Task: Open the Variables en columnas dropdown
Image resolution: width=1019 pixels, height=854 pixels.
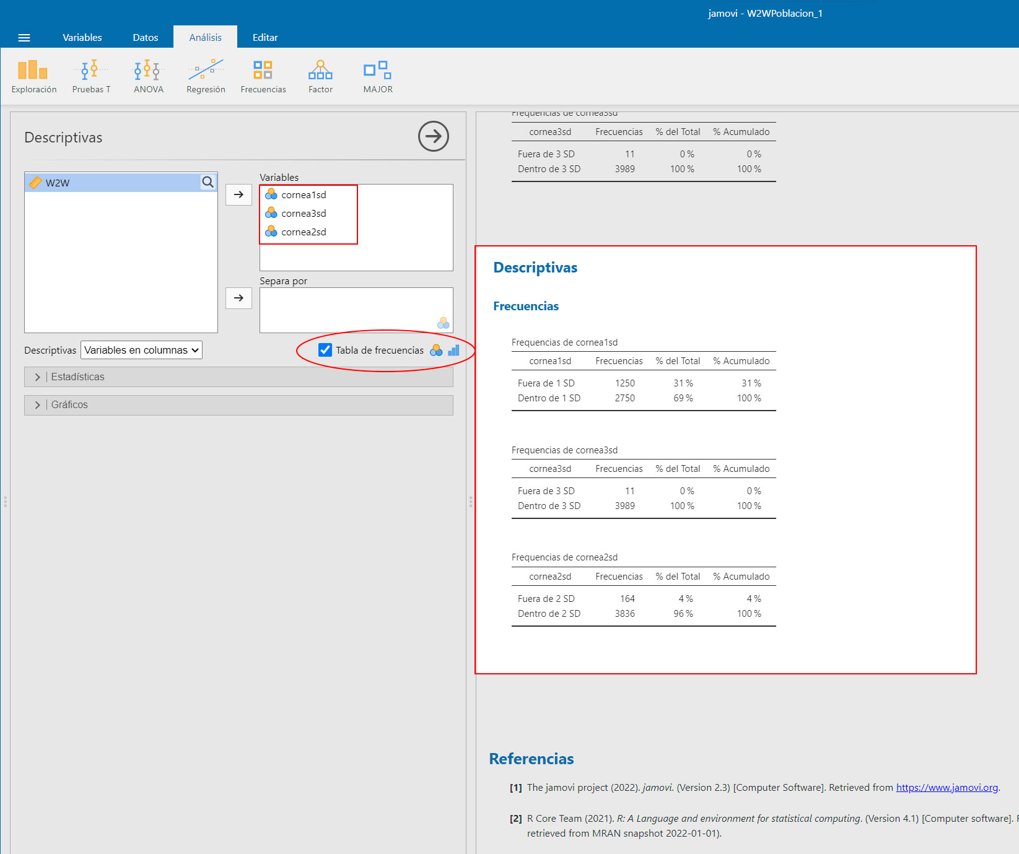Action: pos(141,350)
